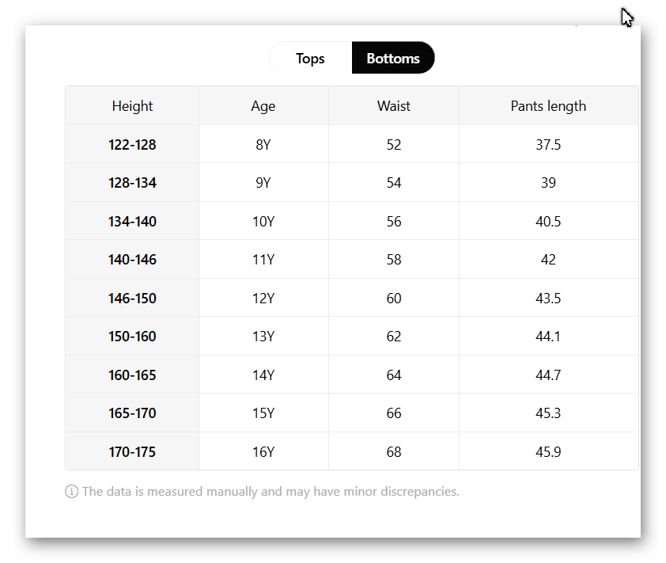This screenshot has height=563, width=666.
Task: Click the Age column header
Action: point(263,106)
